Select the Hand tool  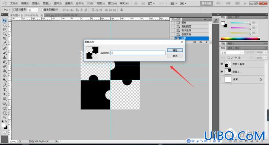5,113
